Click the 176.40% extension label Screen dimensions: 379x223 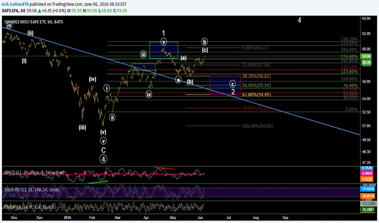coord(349,56)
